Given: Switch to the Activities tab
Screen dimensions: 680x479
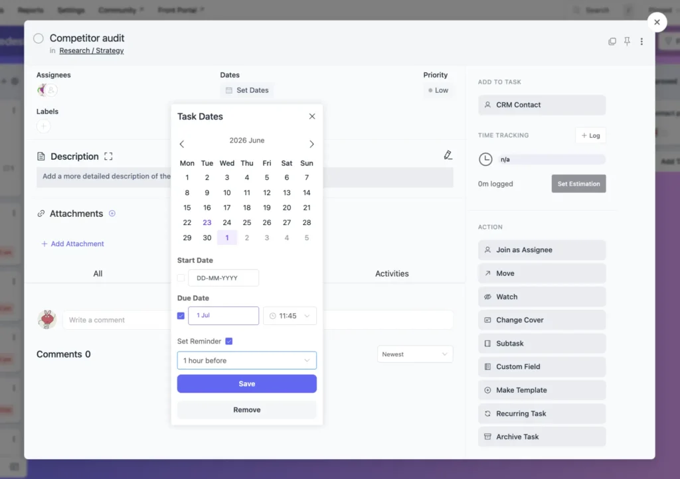Looking at the screenshot, I should click(392, 274).
